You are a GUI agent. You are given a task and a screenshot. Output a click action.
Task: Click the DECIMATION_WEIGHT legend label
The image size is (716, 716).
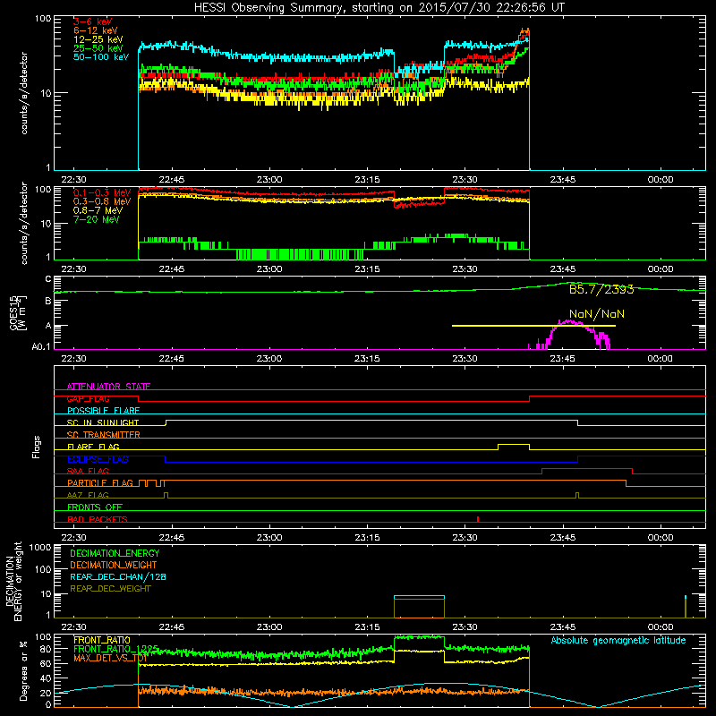pyautogui.click(x=114, y=565)
